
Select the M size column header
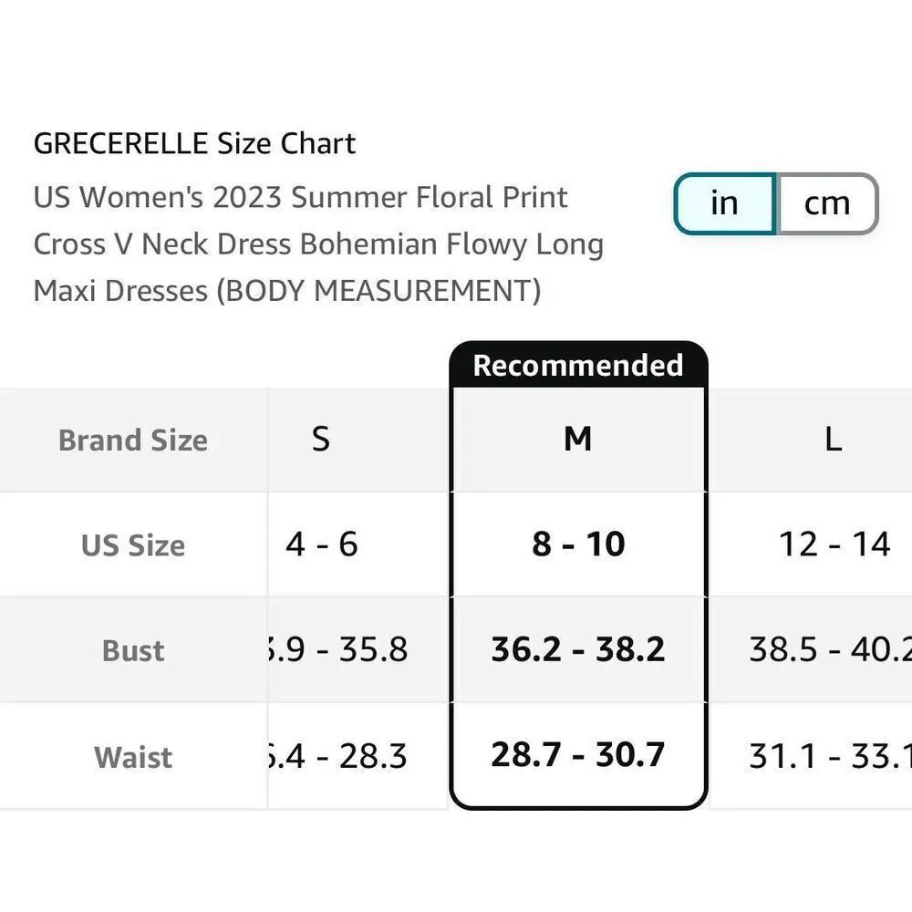tap(578, 440)
